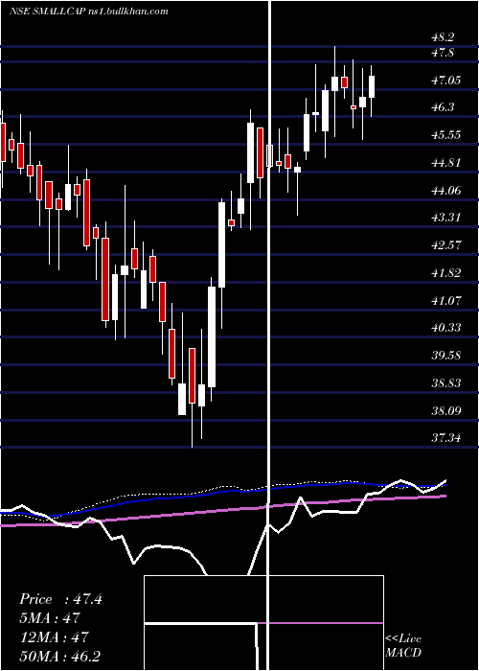Click the tall white vertical marker line
The width and height of the screenshot is (479, 671).
click(x=269, y=335)
